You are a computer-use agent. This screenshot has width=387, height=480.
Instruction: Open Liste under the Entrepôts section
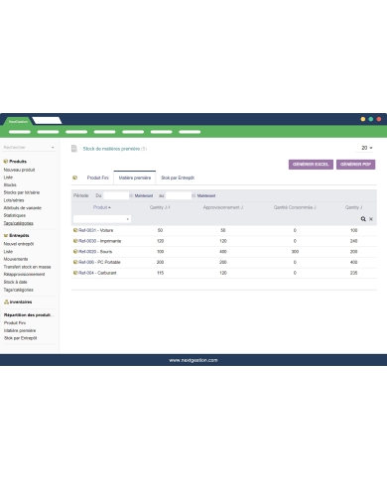point(8,252)
